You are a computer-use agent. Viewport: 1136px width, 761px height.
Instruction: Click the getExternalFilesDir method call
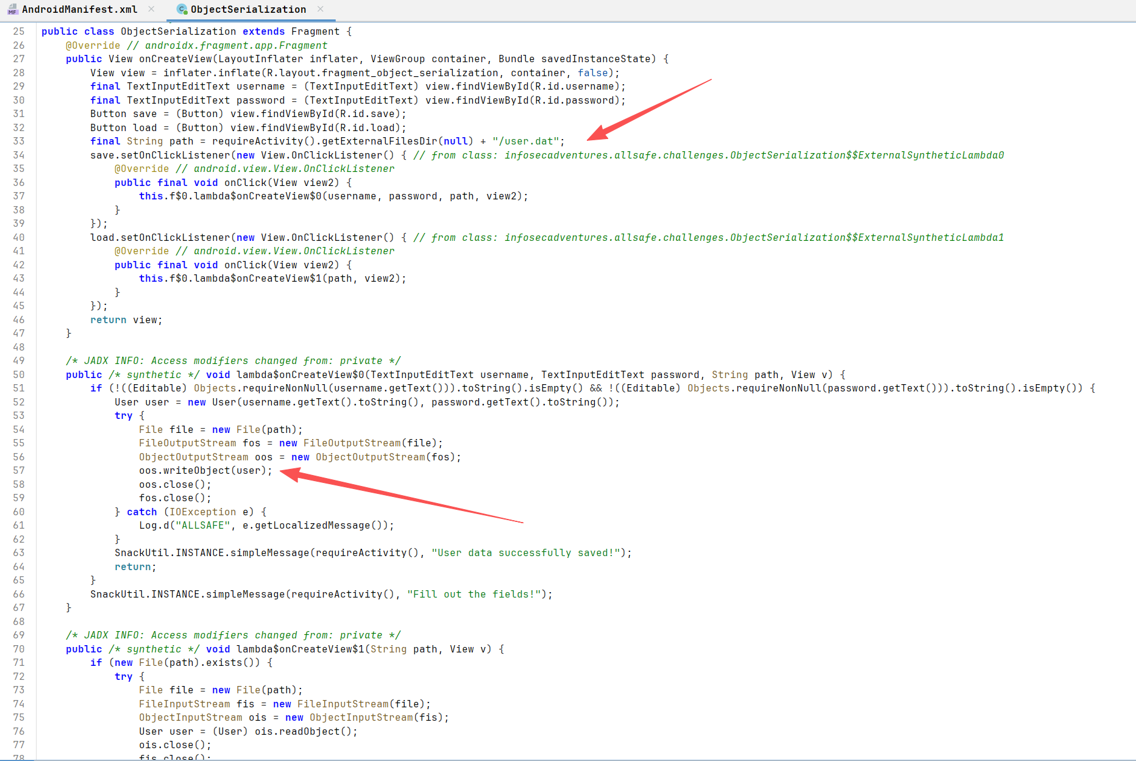pyautogui.click(x=379, y=141)
